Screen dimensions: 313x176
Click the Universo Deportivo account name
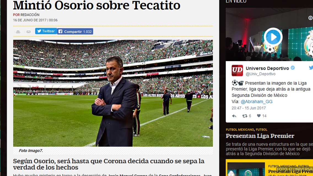(267, 68)
